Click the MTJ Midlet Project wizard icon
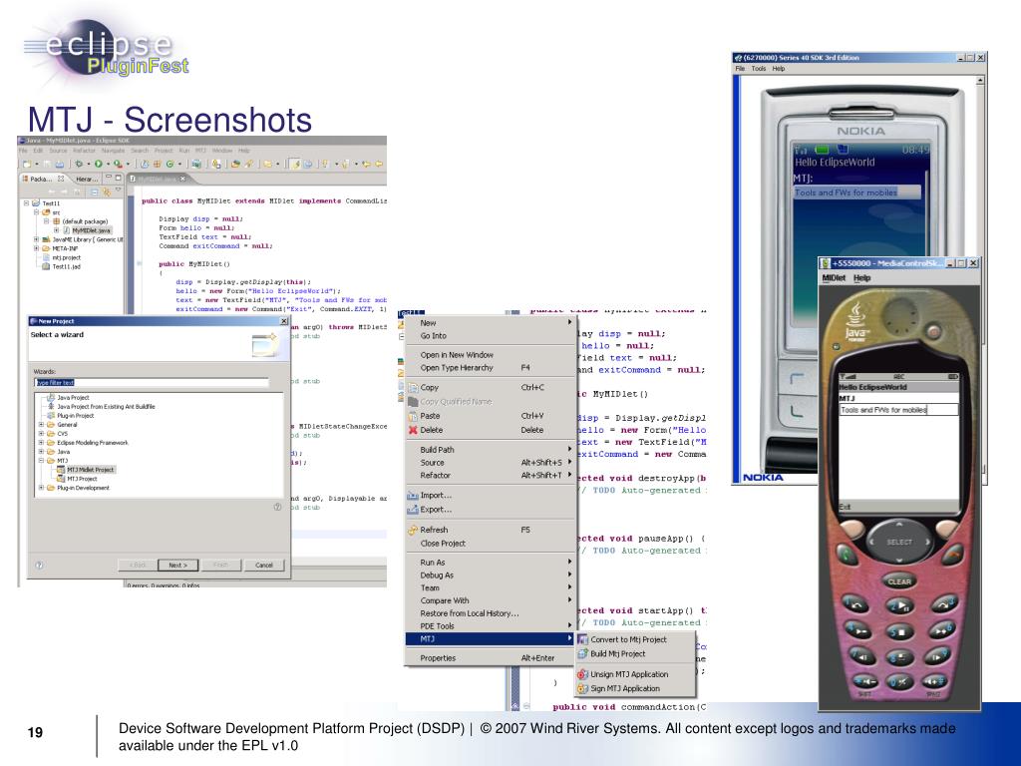Viewport: 1021px width, 766px height. pyautogui.click(x=61, y=470)
